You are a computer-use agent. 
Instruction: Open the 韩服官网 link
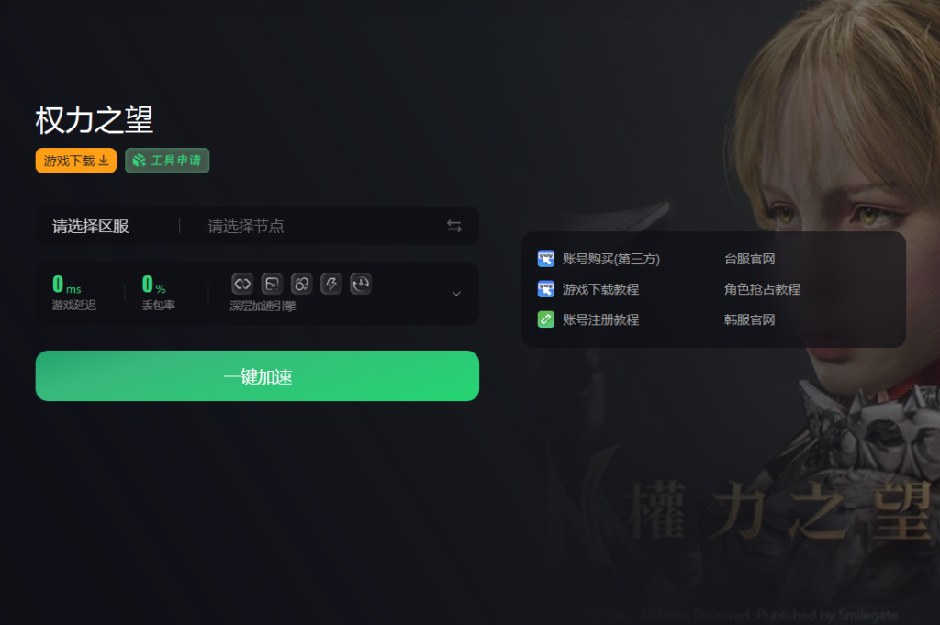coord(749,320)
